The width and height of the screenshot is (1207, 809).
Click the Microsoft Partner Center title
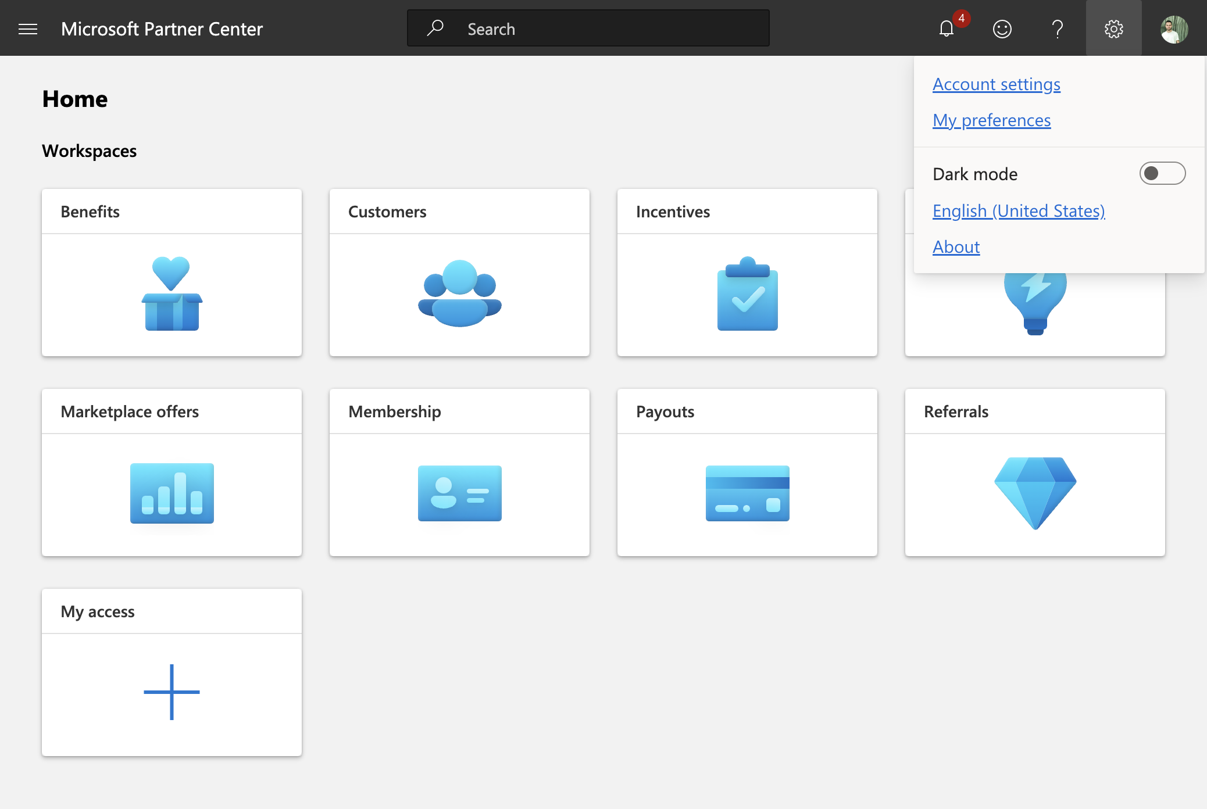pos(162,28)
